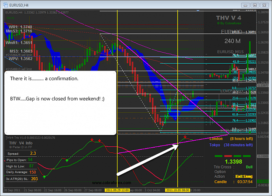This screenshot has height=196, width=272.
Task: Click the 'www.cobraforex.com' label
Action: (x=111, y=183)
